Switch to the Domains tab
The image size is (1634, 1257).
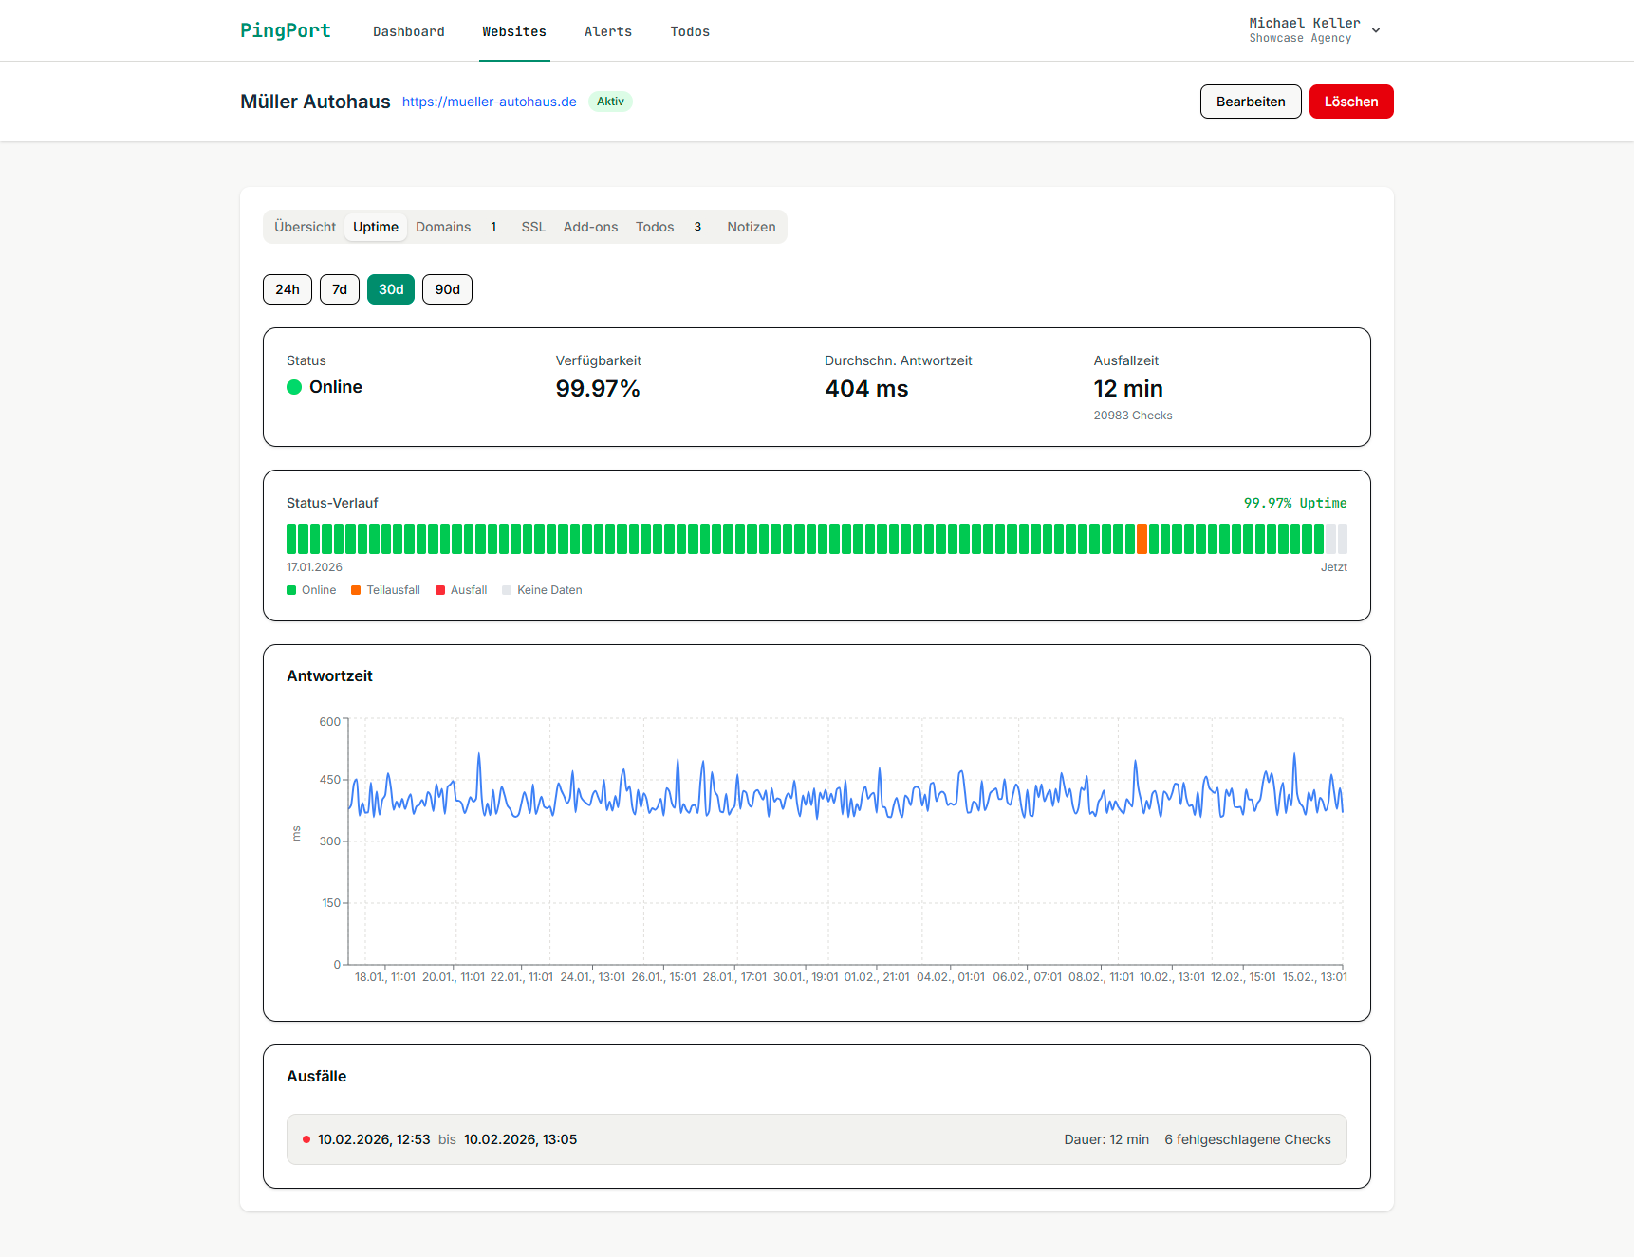click(x=443, y=227)
